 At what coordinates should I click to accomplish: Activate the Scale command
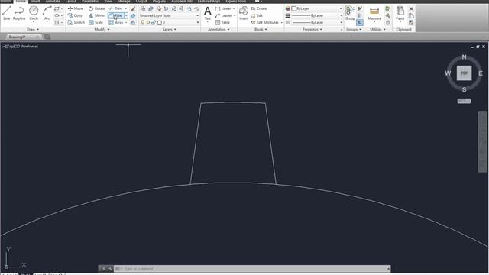click(x=96, y=22)
